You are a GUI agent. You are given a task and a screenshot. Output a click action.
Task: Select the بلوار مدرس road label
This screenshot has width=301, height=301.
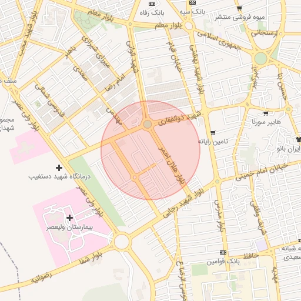point(219,216)
